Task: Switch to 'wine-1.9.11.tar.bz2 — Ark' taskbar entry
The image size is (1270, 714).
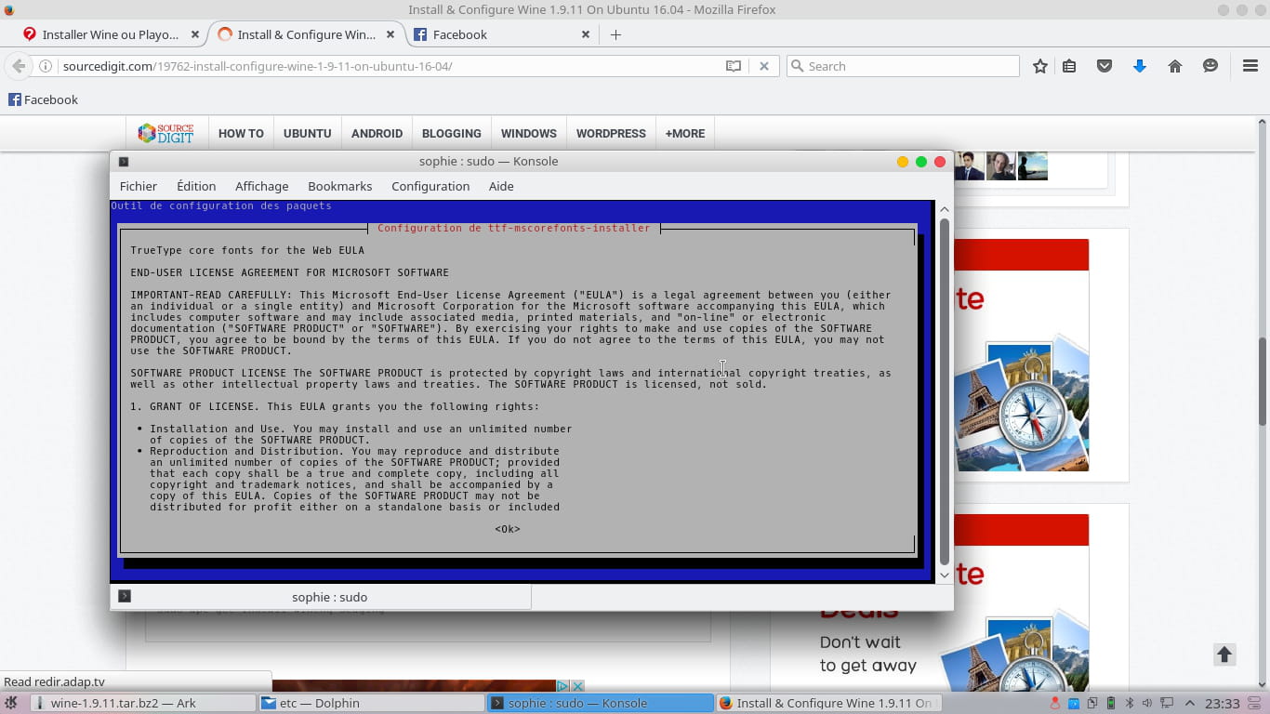Action: [142, 703]
